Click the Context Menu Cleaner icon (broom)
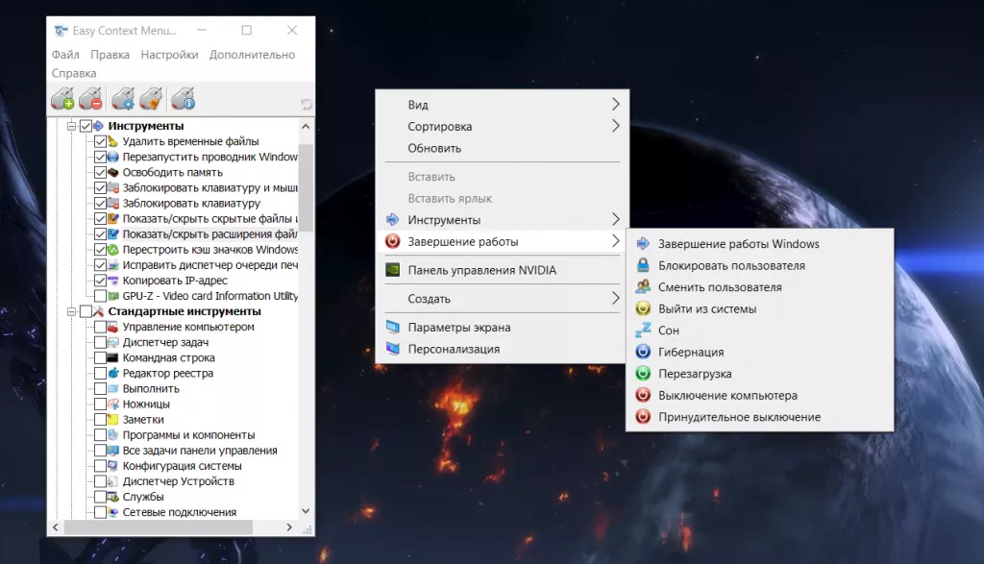The width and height of the screenshot is (984, 564). [151, 98]
